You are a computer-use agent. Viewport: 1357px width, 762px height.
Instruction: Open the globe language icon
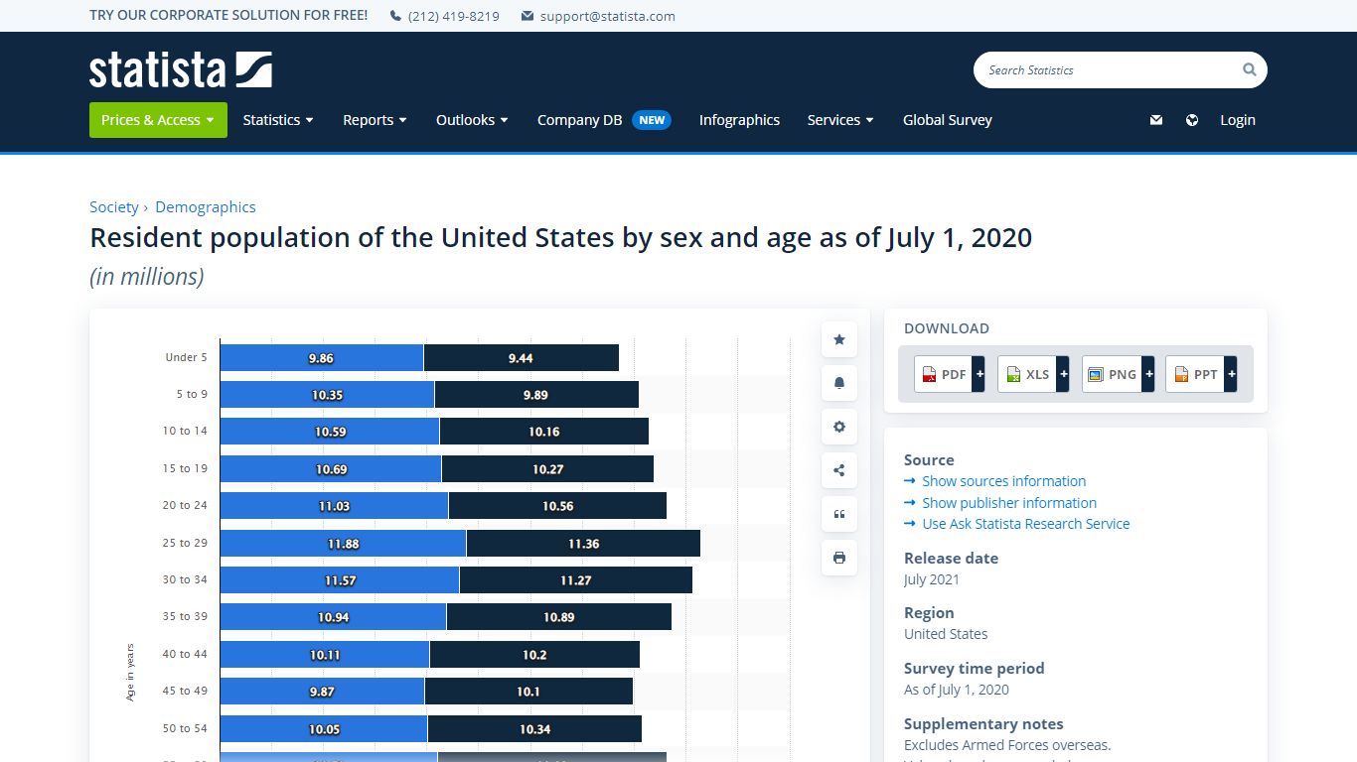pos(1192,120)
